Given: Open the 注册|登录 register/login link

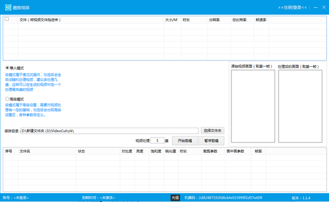Looking at the screenshot, I should tap(292, 8).
